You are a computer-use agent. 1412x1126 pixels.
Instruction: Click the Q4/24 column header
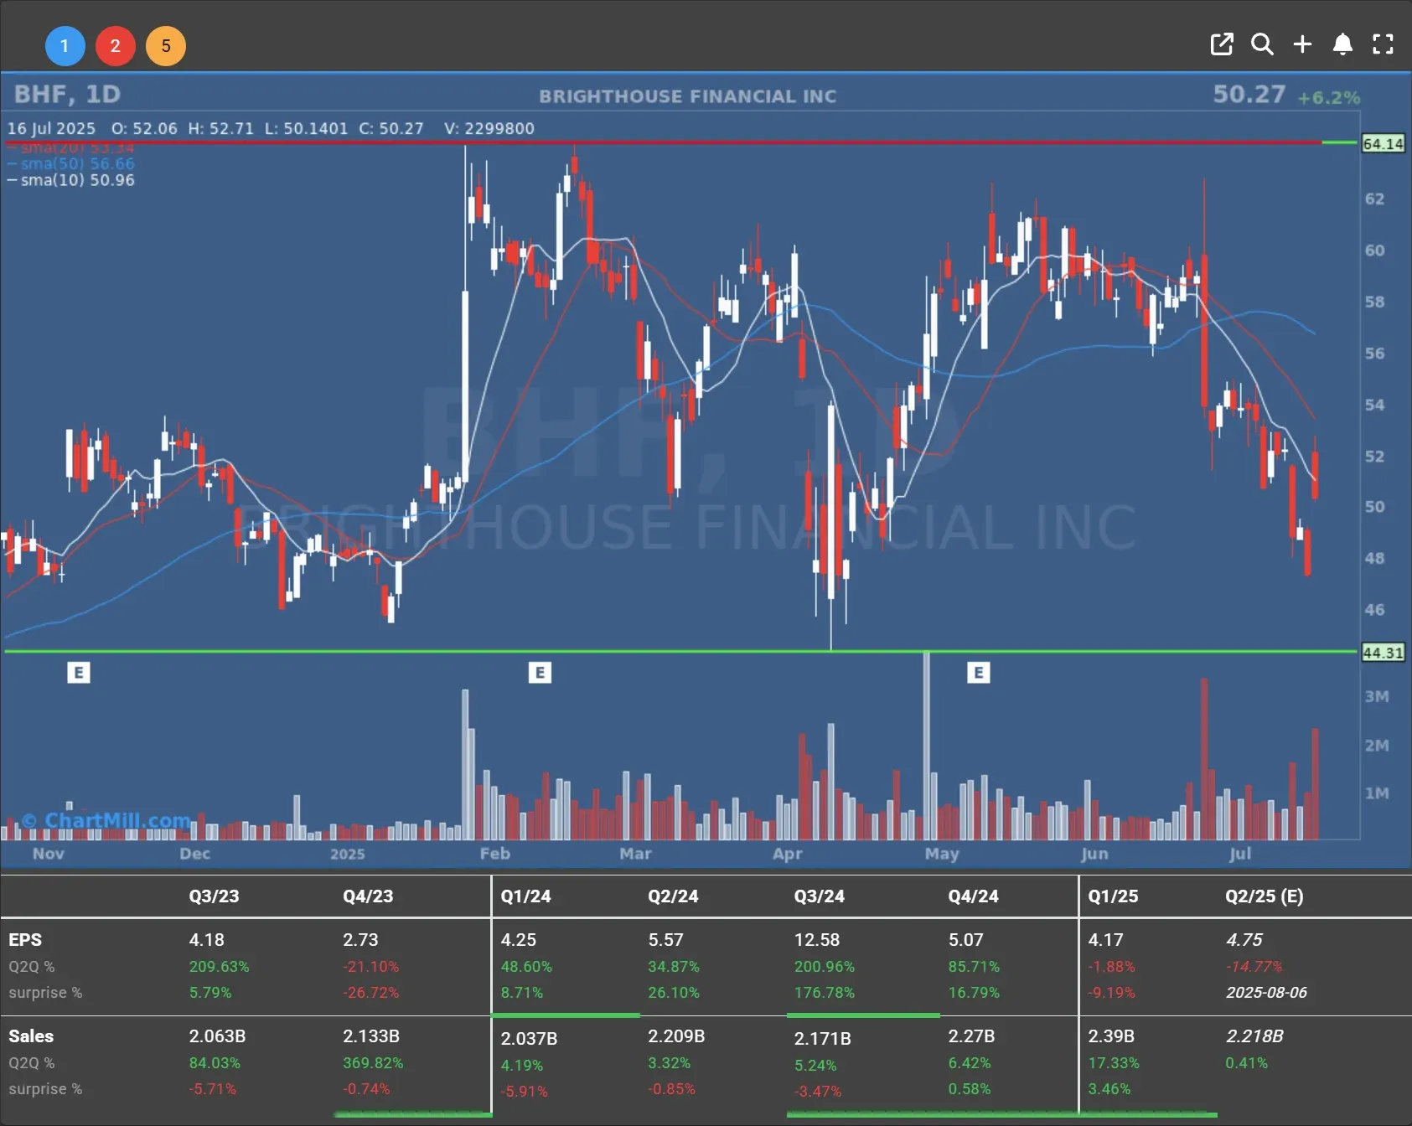973,896
